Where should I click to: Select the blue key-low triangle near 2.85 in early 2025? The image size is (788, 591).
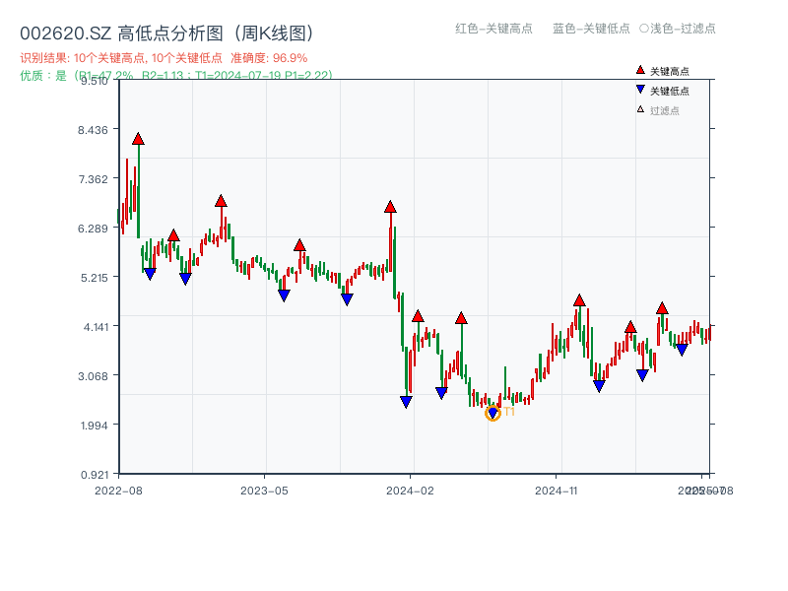(599, 386)
